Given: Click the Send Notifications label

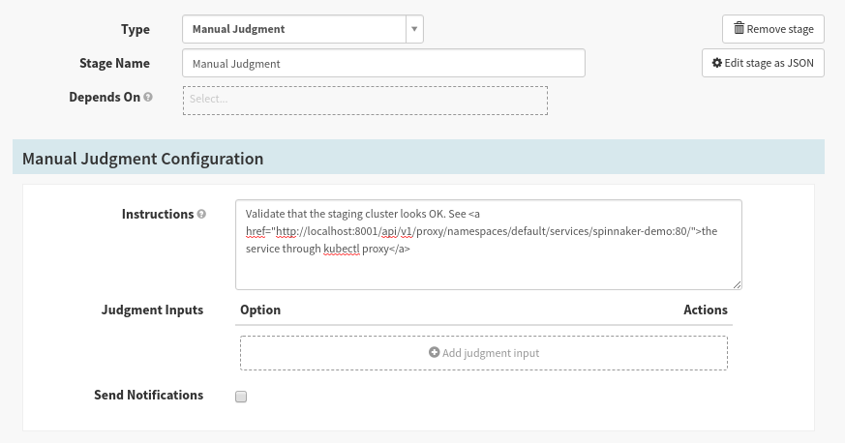Looking at the screenshot, I should pyautogui.click(x=148, y=396).
